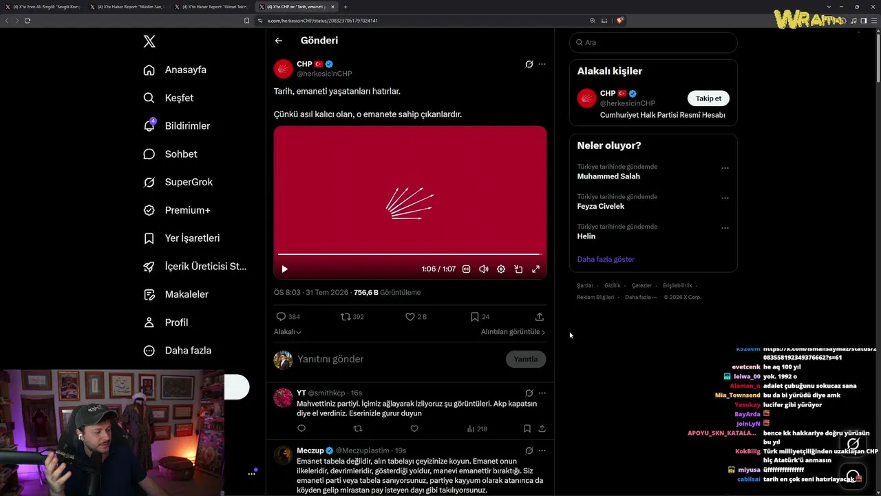Open more options for Feyza Civelek trend
This screenshot has height=496, width=881.
pos(725,198)
